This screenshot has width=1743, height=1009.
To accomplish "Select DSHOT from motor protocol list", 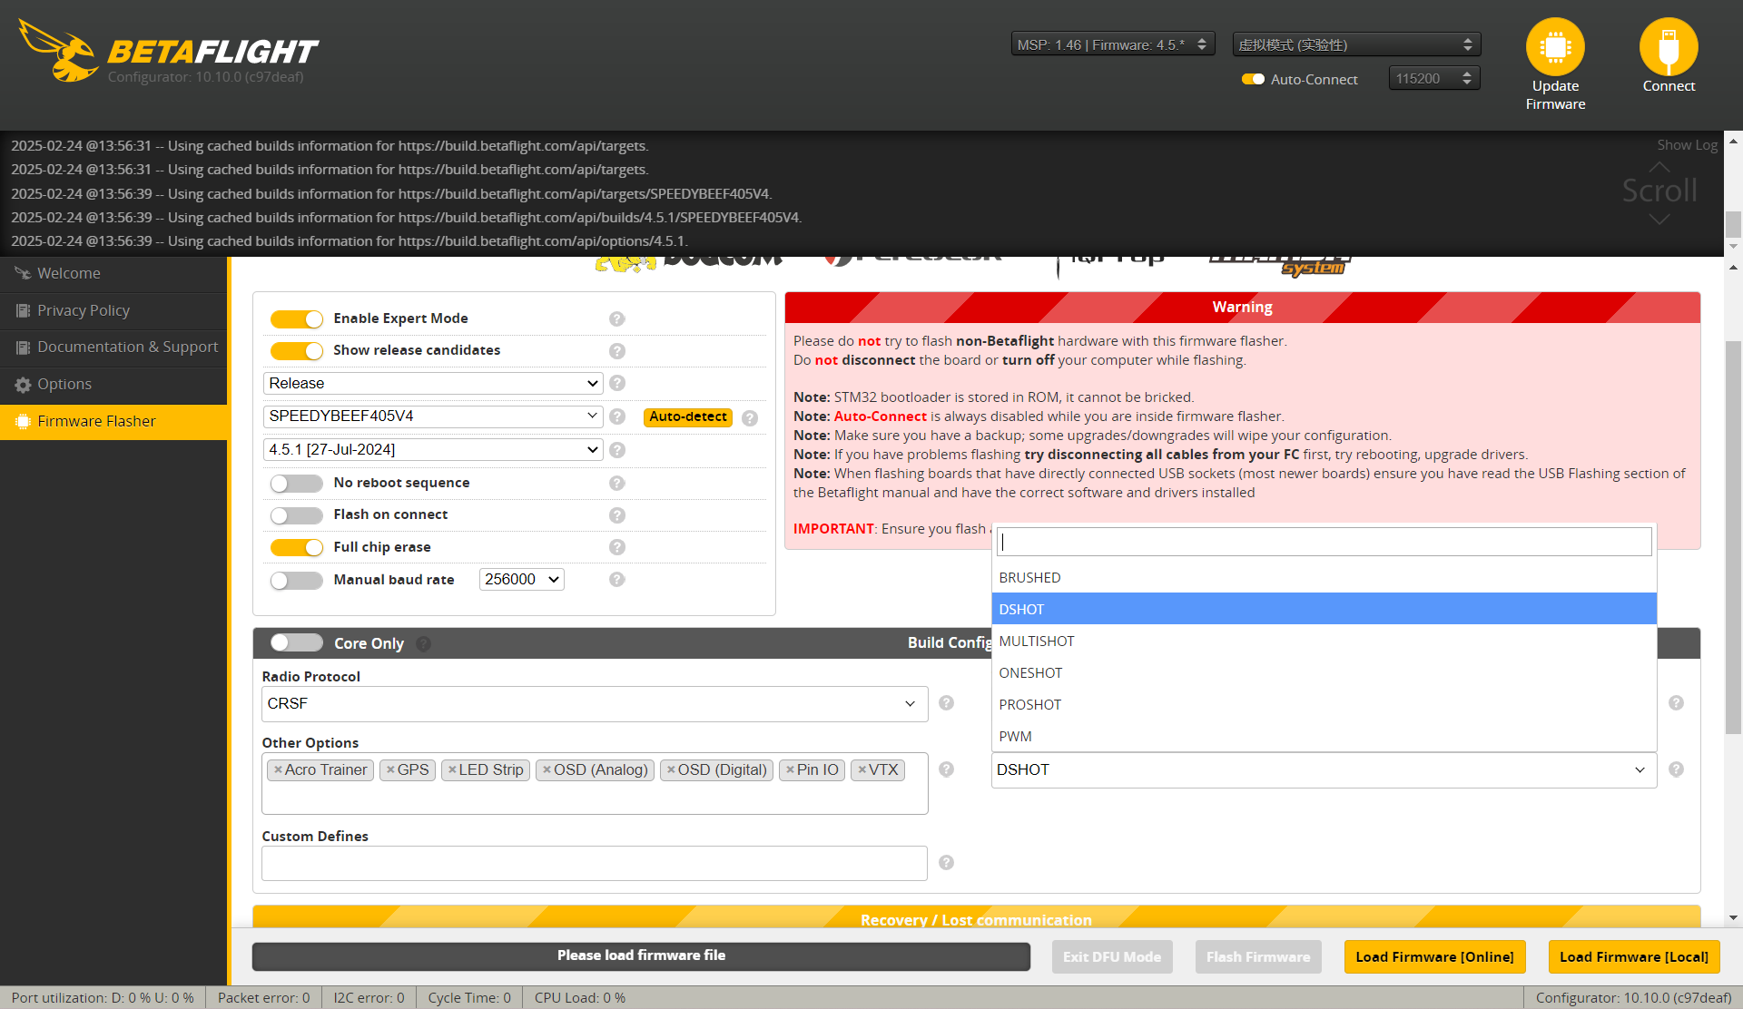I will click(x=1324, y=609).
